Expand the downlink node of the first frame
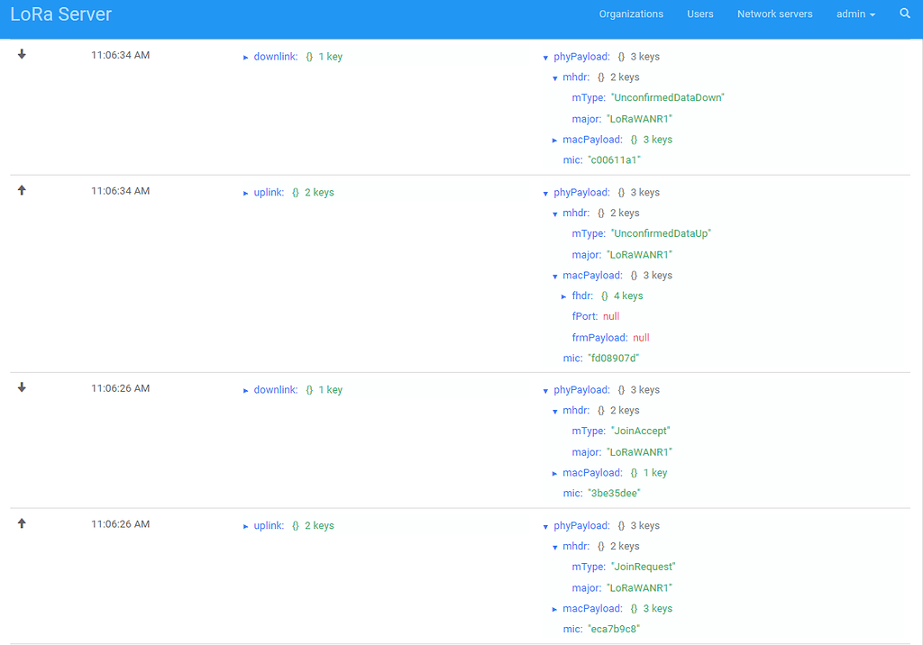Viewport: 923px width, 645px height. (x=245, y=56)
